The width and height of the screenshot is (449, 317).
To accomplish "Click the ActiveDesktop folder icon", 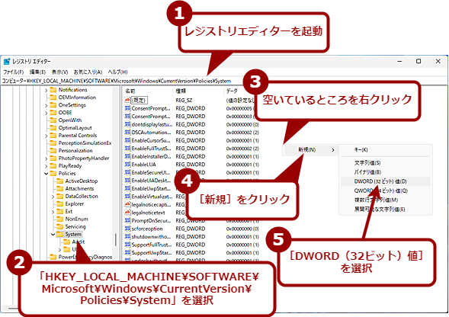I will pyautogui.click(x=60, y=181).
